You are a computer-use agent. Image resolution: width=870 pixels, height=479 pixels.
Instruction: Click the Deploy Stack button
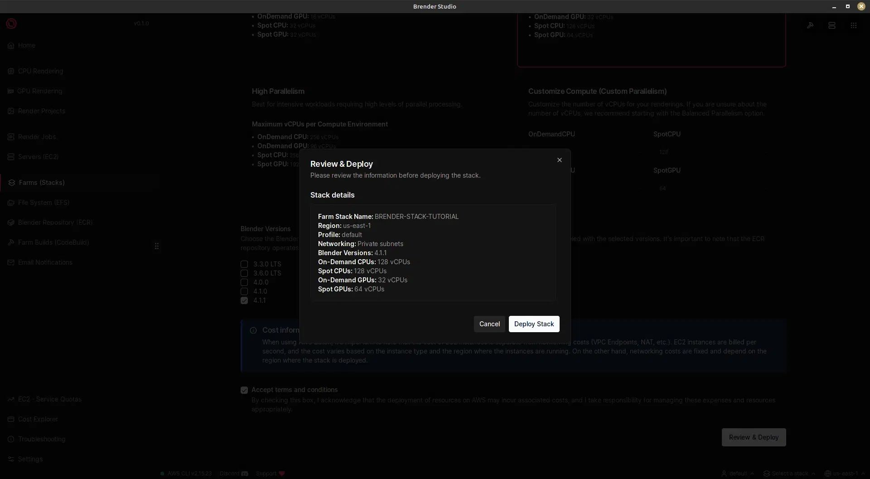[x=534, y=324]
